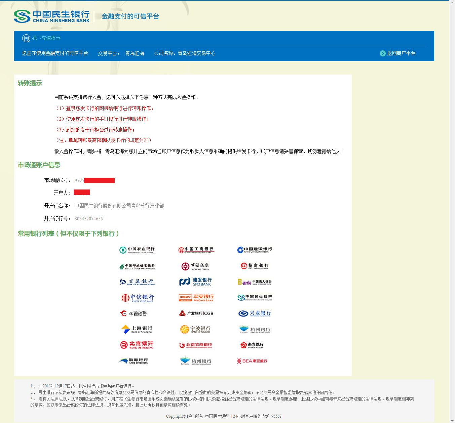Choose the 南京银行 logo
The height and width of the screenshot is (423, 455).
[252, 345]
